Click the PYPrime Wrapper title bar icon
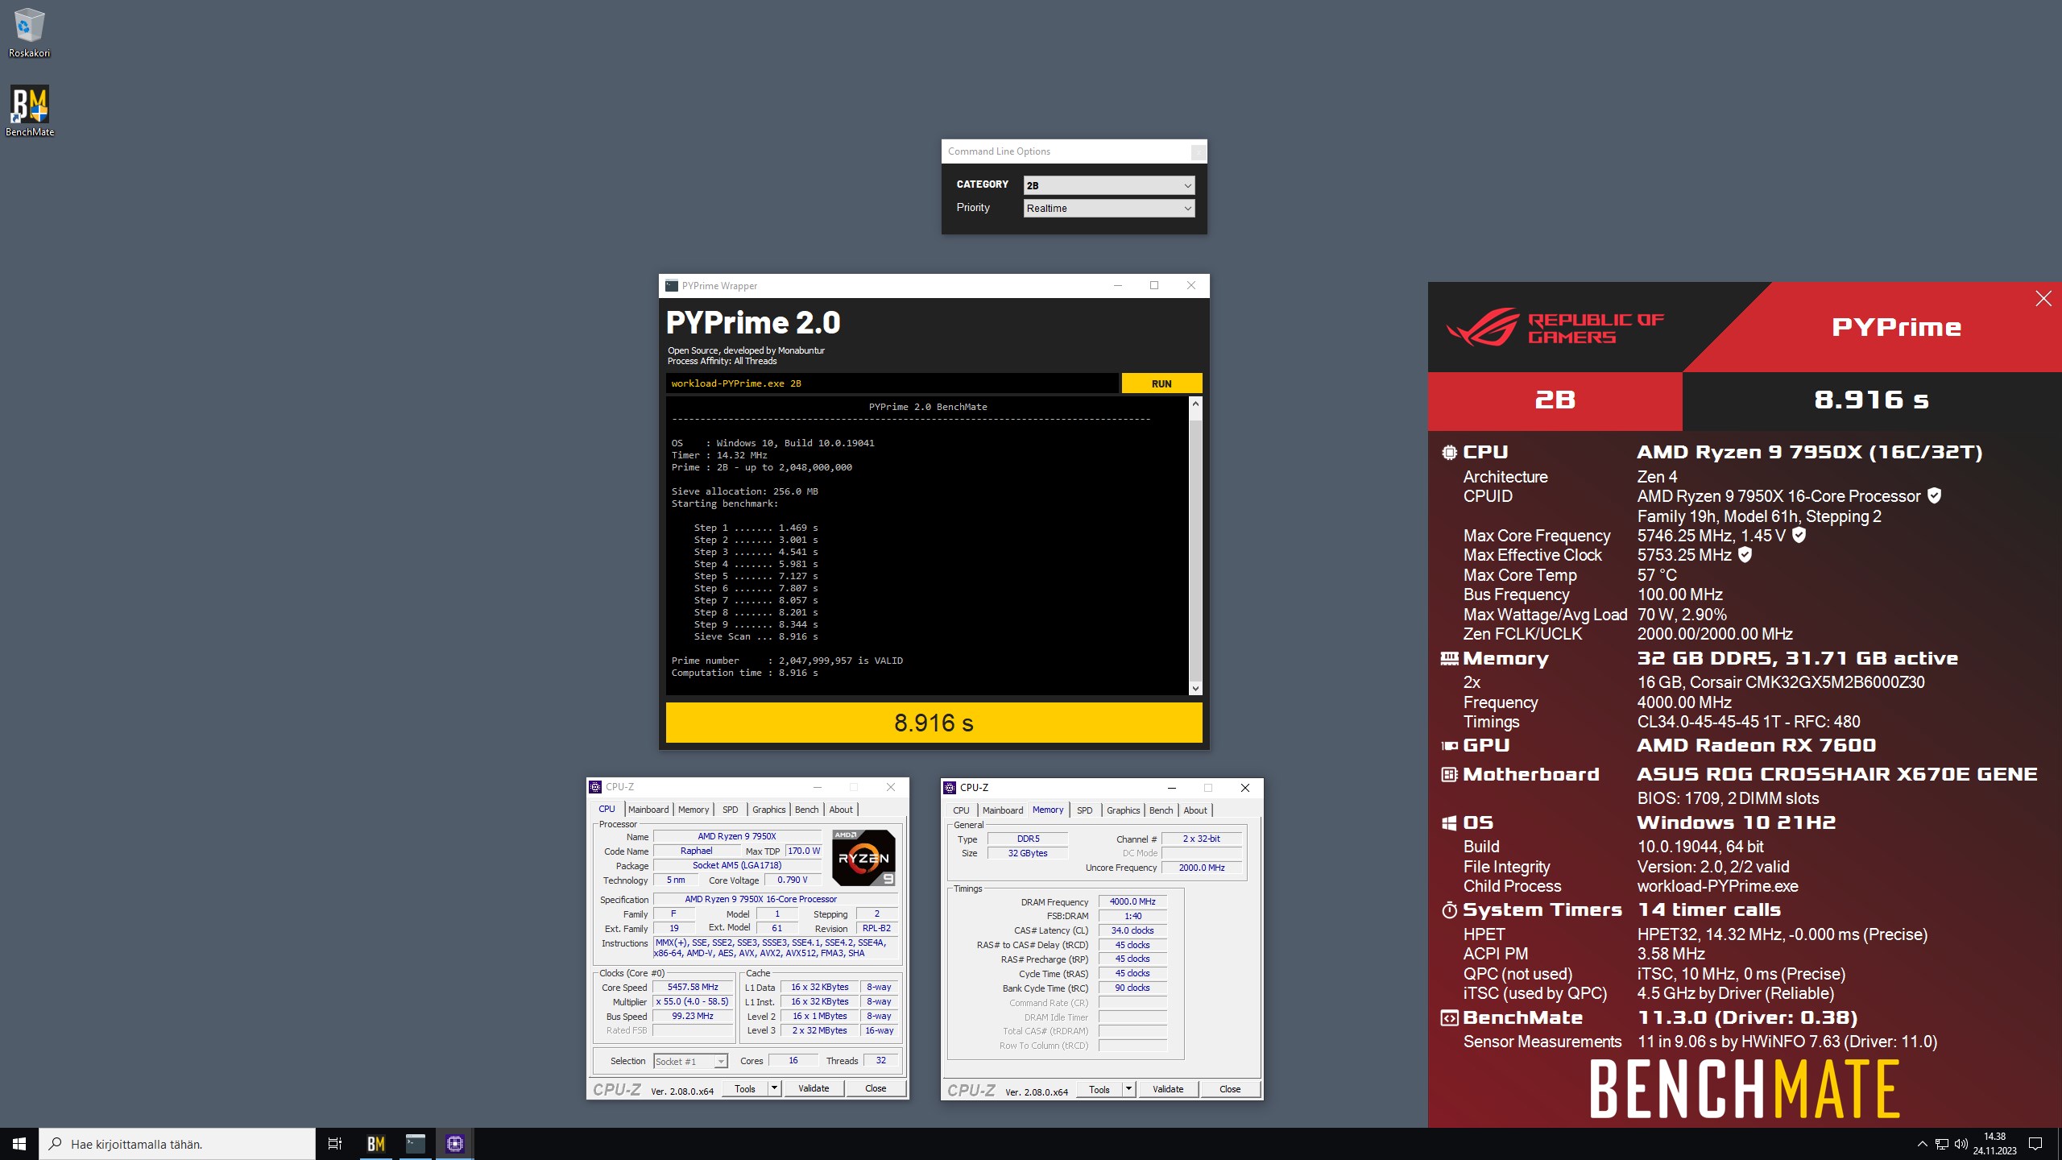 click(672, 286)
